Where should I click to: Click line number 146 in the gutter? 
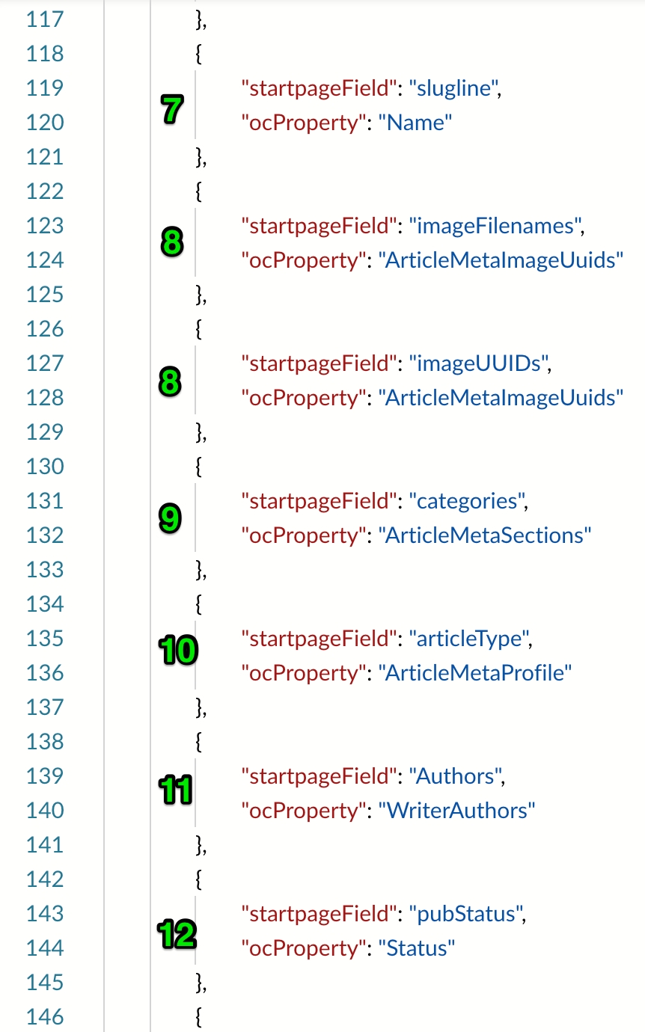coord(45,1017)
